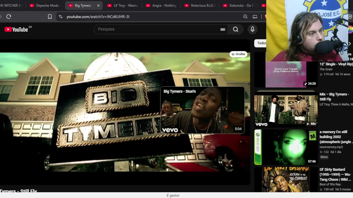The width and height of the screenshot is (353, 198).
Task: Click the zoom magnifier icon in address bar
Action: point(245,16)
